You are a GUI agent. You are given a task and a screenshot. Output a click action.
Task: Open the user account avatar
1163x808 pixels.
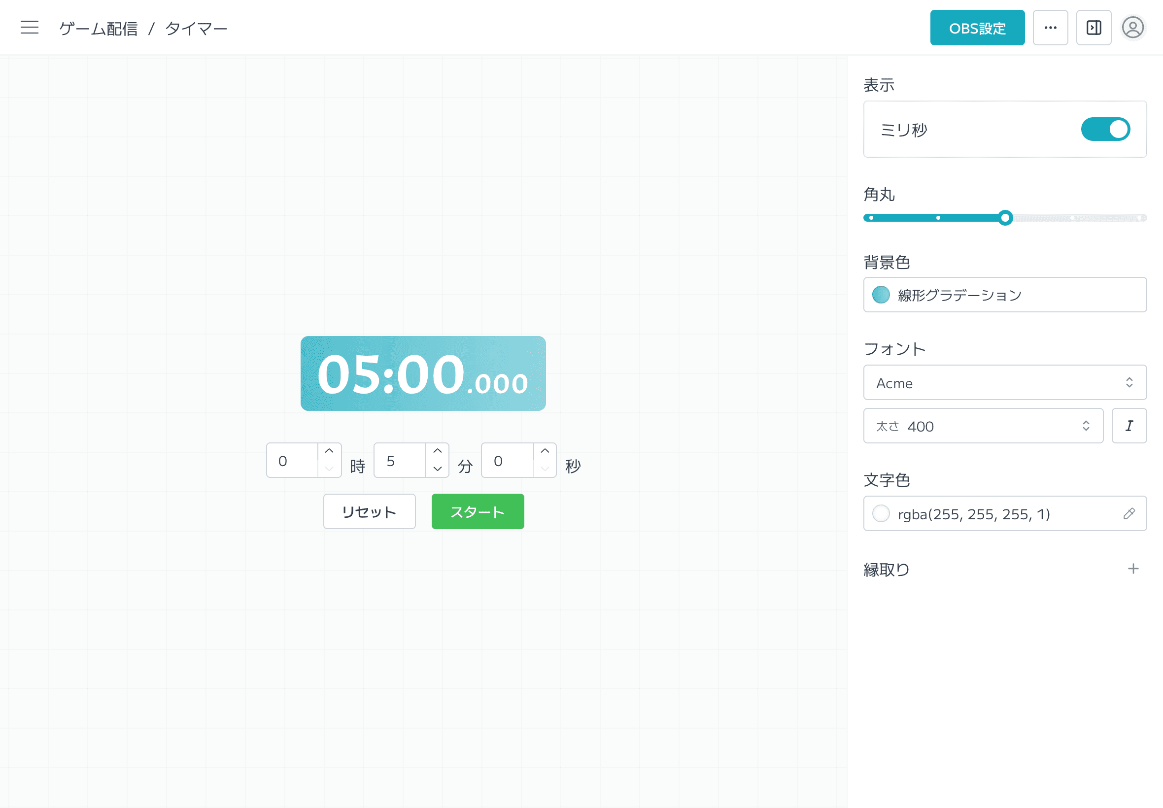pyautogui.click(x=1132, y=28)
